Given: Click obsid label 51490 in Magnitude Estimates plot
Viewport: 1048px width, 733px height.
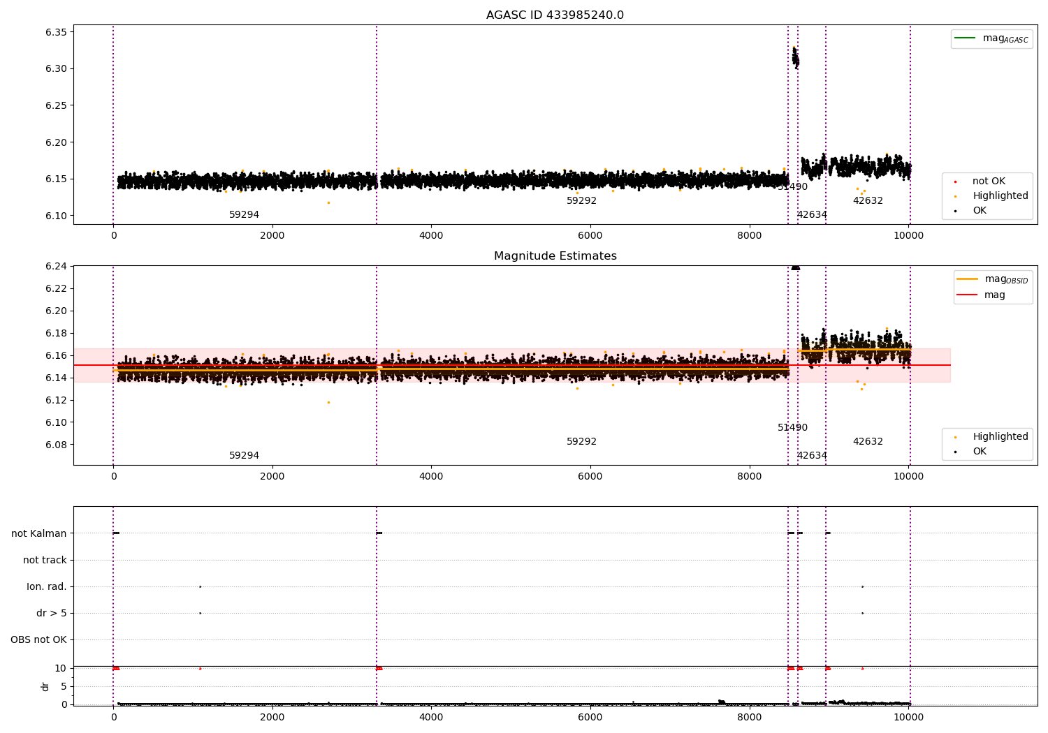Looking at the screenshot, I should pos(792,428).
